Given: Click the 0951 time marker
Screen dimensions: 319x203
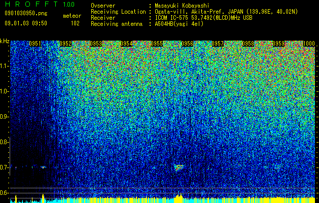Looking at the screenshot, I should pyautogui.click(x=35, y=44).
